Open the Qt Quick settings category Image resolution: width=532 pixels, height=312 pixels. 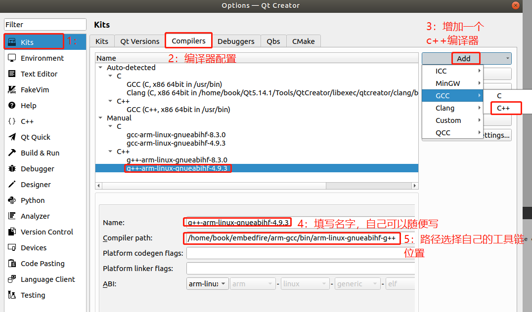pos(45,137)
